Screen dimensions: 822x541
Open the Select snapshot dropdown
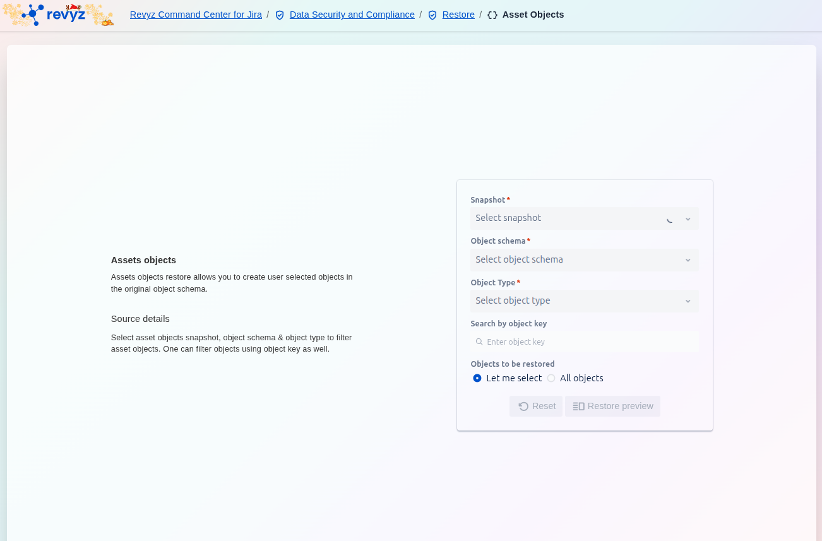(568, 218)
